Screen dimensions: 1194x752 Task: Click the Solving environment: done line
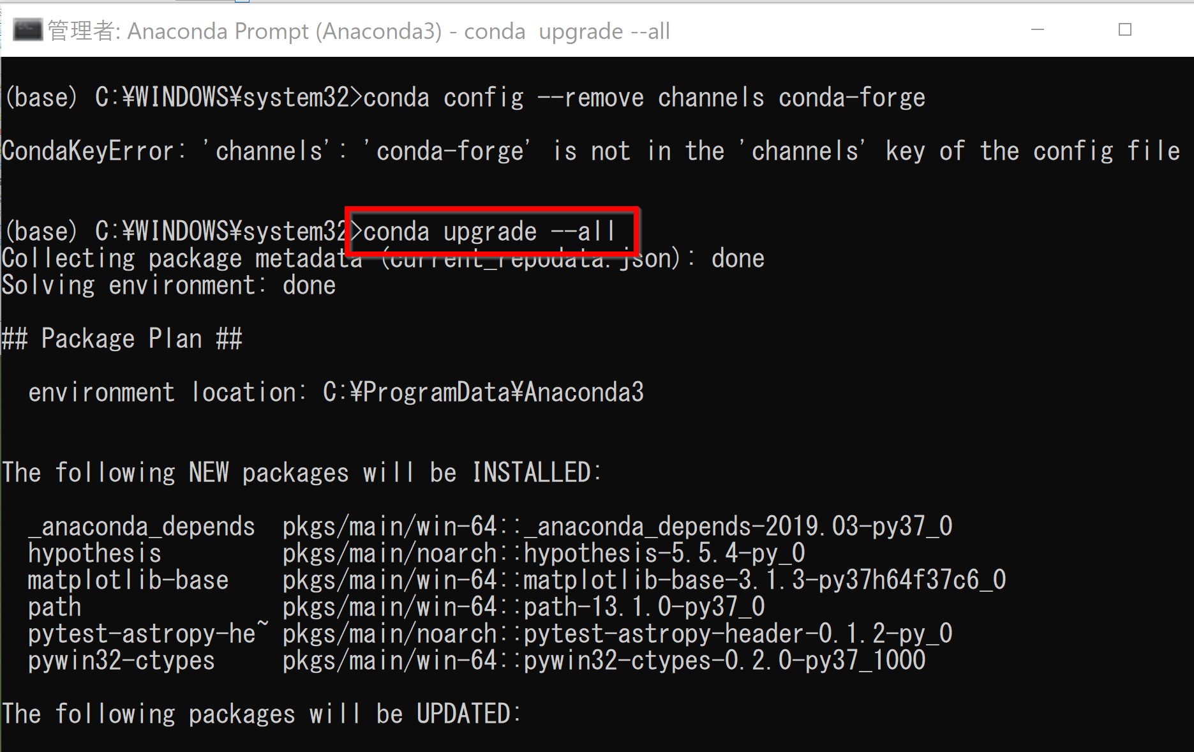pos(168,285)
